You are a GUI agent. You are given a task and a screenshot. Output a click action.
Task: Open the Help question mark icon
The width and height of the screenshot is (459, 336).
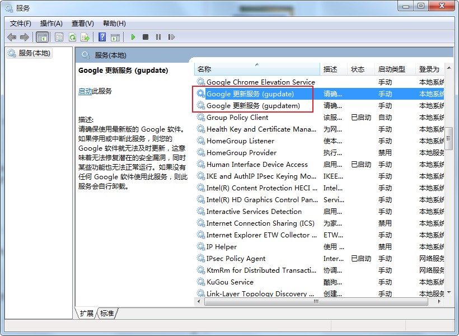tap(102, 37)
